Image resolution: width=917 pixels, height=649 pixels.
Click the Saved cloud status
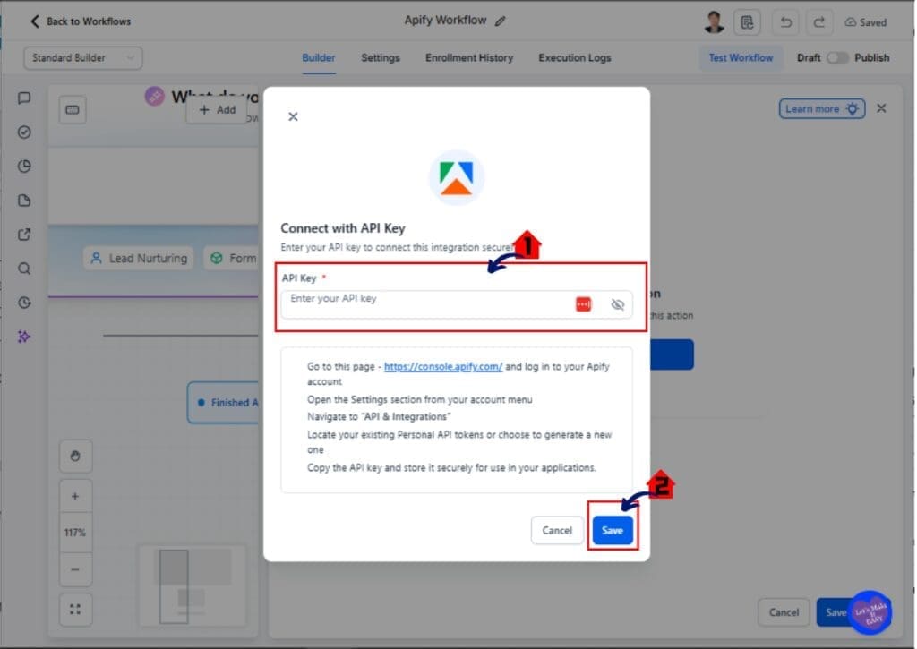866,22
